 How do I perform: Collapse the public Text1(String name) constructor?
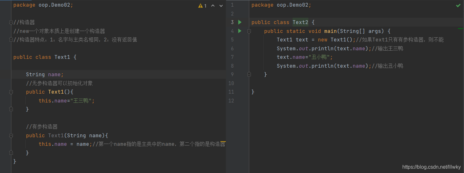(11, 136)
